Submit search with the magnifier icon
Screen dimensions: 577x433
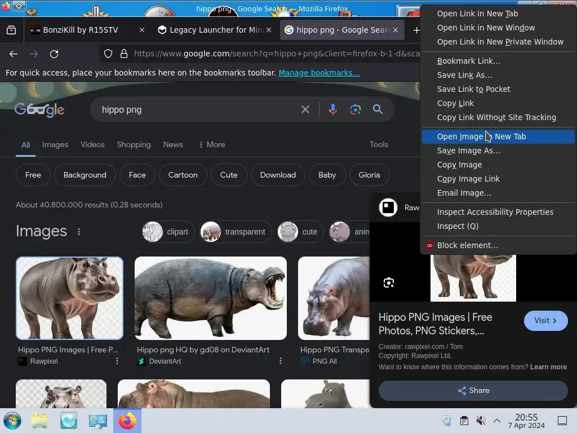pyautogui.click(x=378, y=109)
